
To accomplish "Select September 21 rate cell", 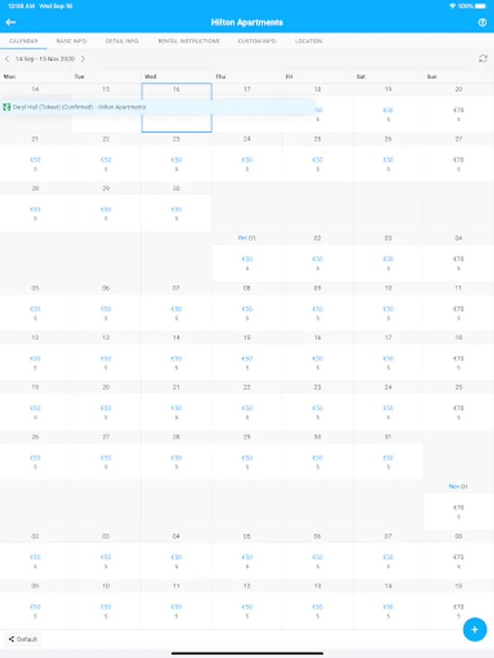I will (35, 164).
